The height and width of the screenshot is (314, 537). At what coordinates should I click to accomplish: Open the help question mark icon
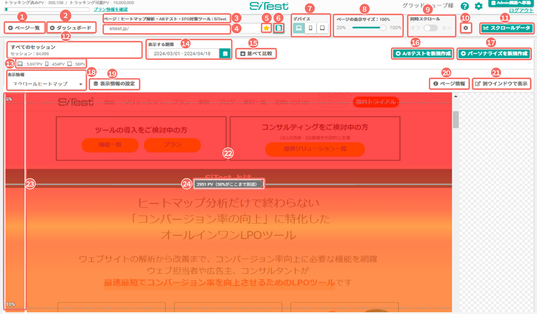click(x=465, y=6)
